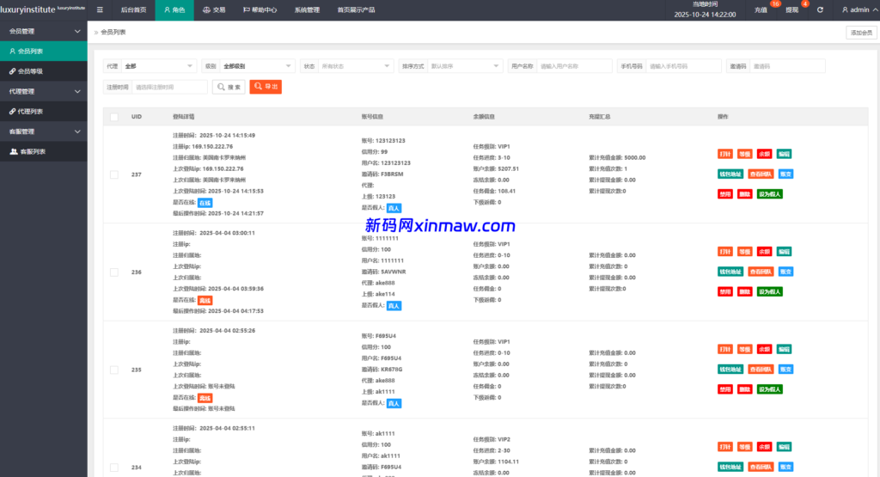Open the 角色 tab with person icon
Image resolution: width=880 pixels, height=477 pixels.
point(174,10)
